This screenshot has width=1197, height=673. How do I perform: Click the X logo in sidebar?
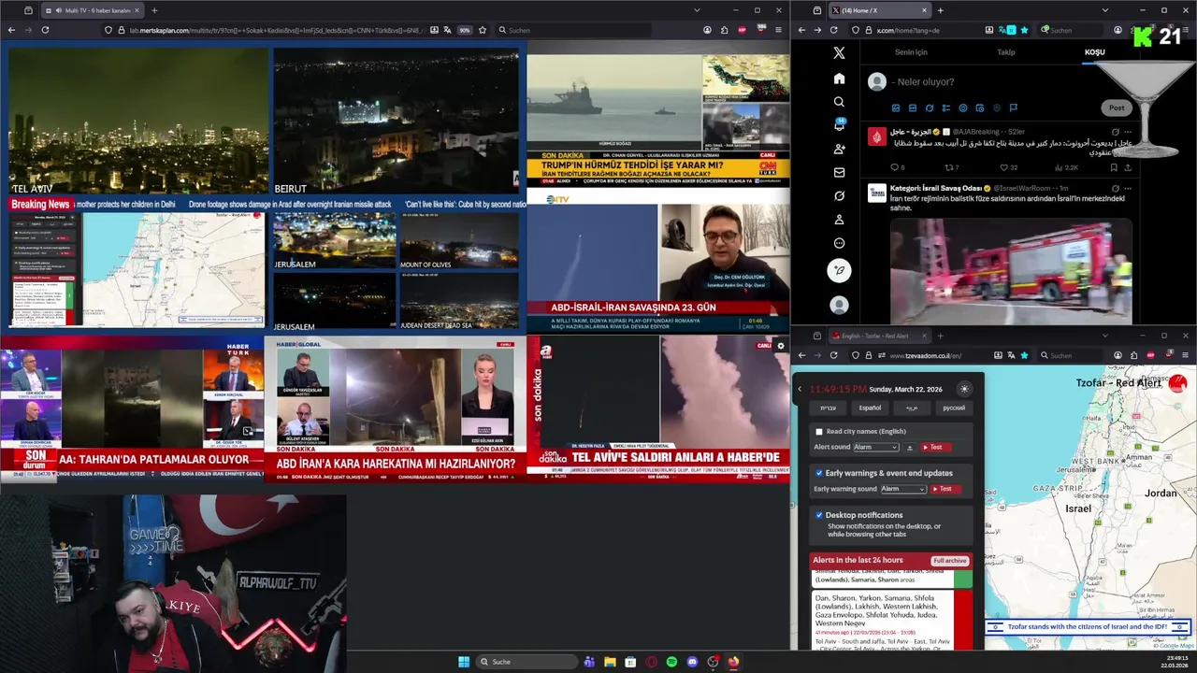tap(839, 53)
